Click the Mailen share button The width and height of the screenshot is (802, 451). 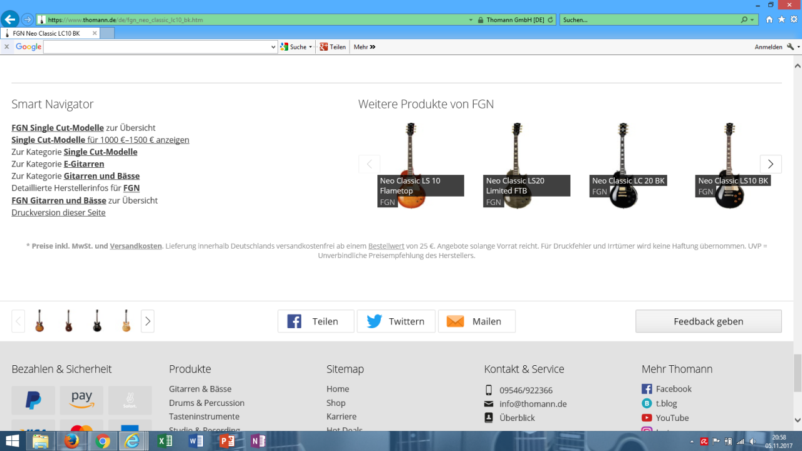tap(477, 321)
